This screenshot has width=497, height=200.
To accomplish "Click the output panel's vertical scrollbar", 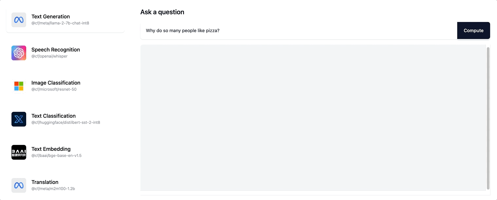I will click(x=488, y=118).
